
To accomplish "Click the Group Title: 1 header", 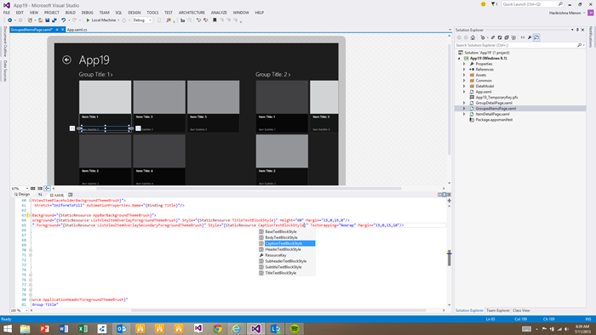I will pyautogui.click(x=95, y=74).
